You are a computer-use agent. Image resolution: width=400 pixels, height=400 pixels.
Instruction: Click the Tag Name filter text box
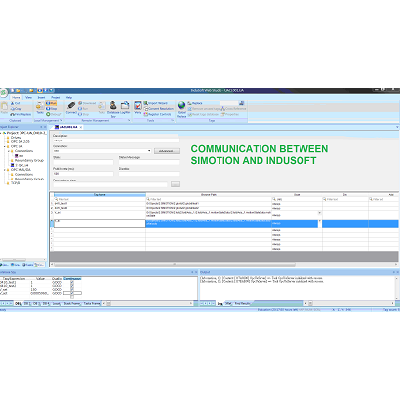(100, 199)
